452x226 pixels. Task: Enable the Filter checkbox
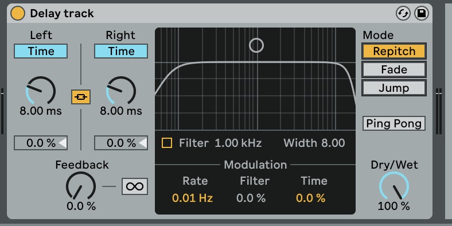click(x=167, y=143)
